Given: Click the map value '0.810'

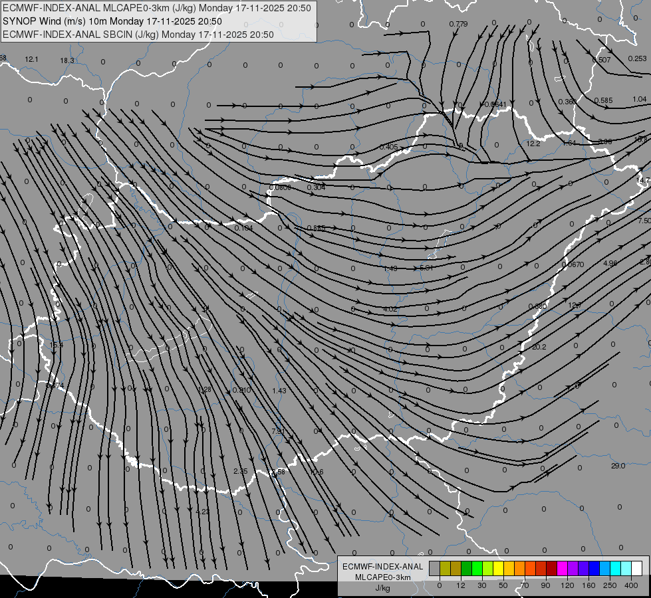Looking at the screenshot, I should click(241, 390).
